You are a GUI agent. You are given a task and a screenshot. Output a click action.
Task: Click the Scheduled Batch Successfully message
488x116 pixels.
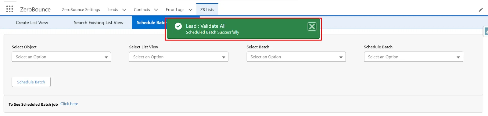click(213, 32)
